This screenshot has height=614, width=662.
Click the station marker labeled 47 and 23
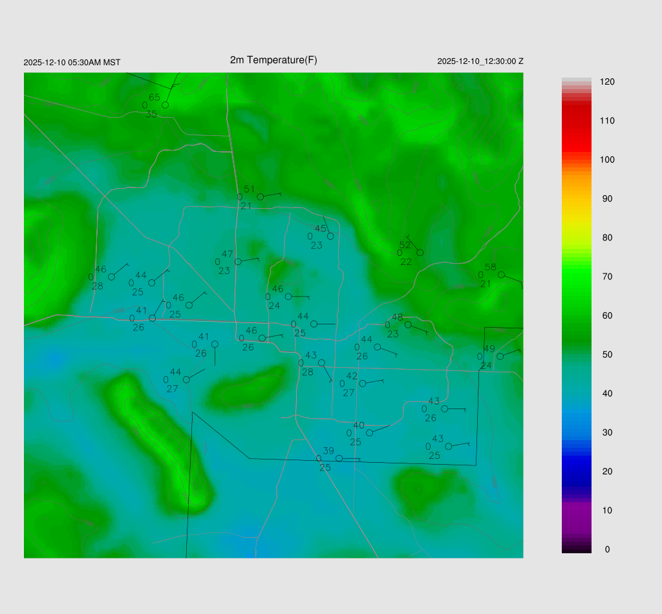tap(238, 262)
